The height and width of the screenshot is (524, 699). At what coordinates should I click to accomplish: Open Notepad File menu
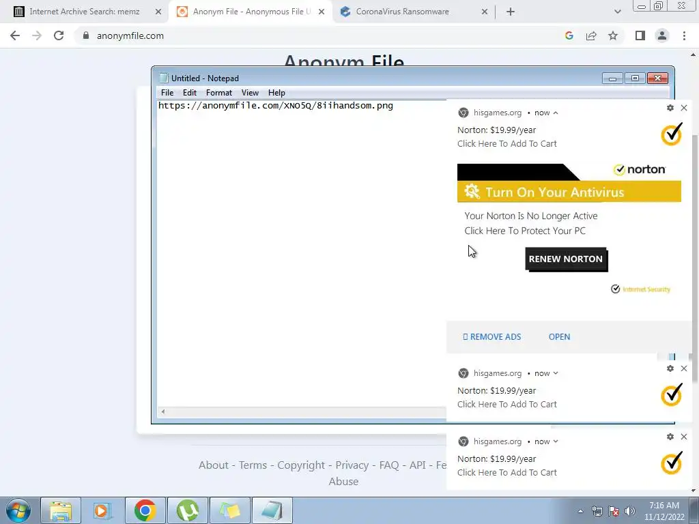tap(167, 93)
